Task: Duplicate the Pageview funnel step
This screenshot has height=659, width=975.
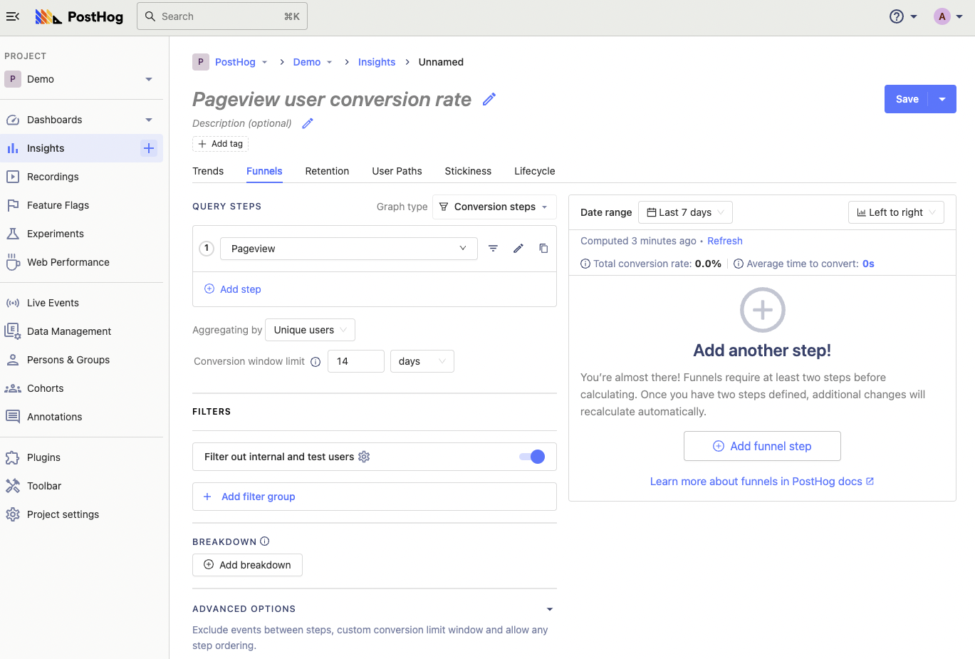Action: click(x=543, y=248)
